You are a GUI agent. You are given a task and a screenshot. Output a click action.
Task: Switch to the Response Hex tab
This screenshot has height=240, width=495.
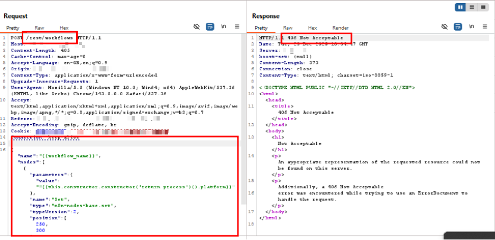point(313,28)
